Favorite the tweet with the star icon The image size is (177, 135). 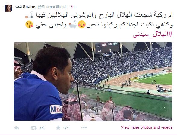click(58, 128)
